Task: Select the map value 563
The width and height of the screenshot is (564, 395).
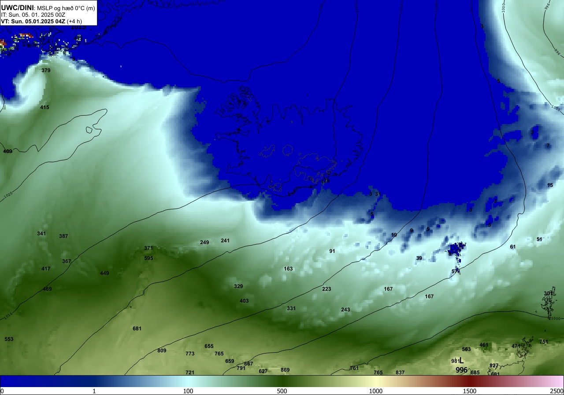Action: click(x=466, y=349)
